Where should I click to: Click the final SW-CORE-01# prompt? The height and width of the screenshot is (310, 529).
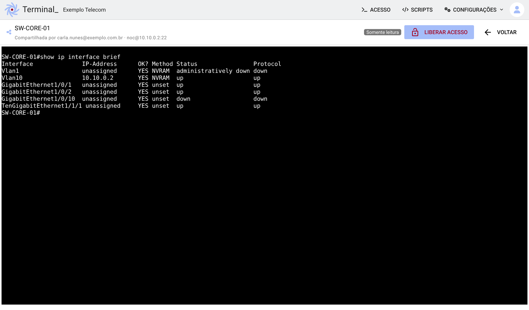coord(21,113)
